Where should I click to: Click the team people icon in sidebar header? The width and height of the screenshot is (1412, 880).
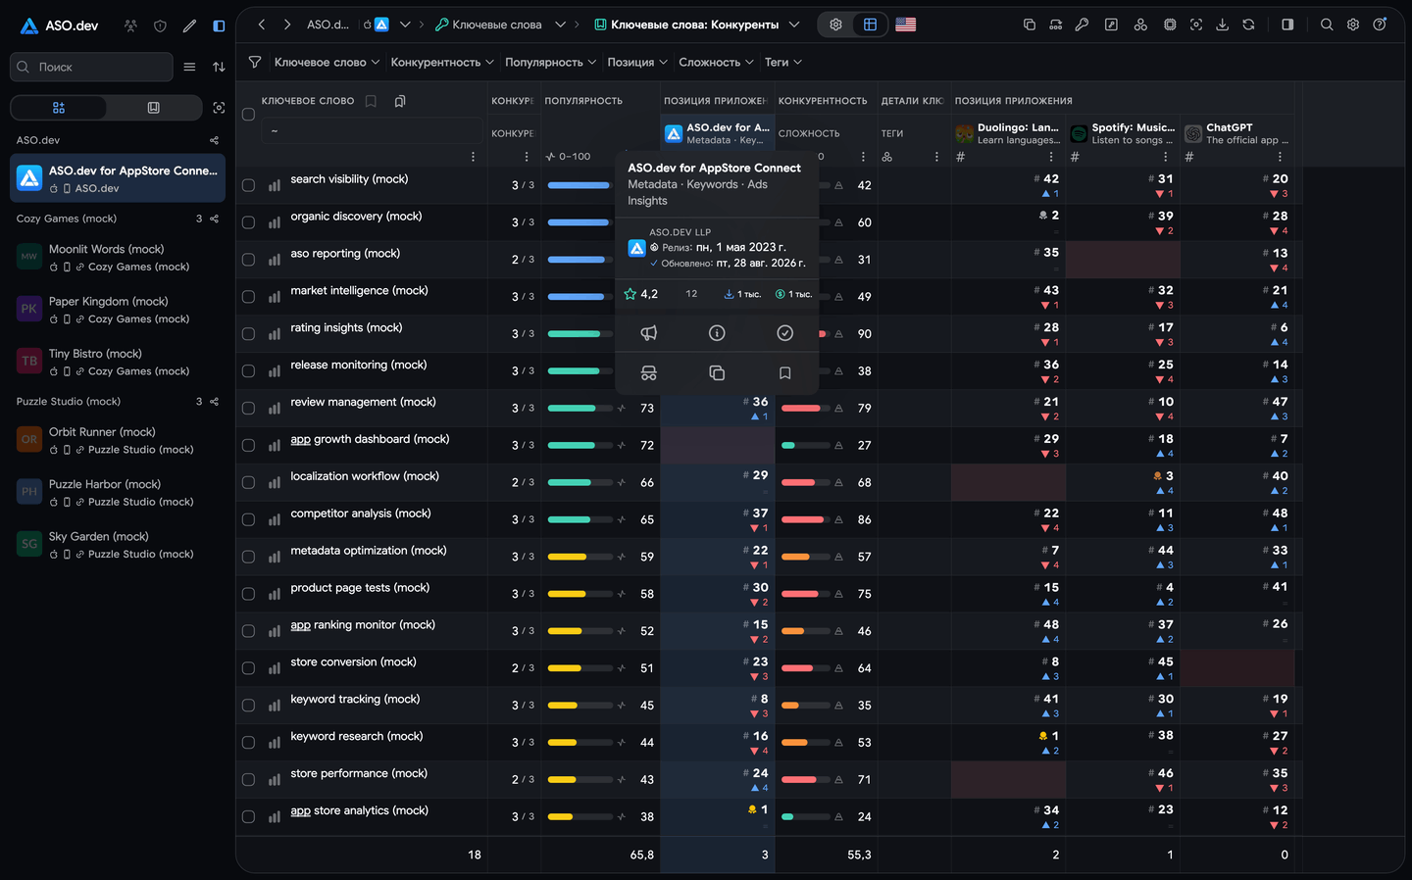pyautogui.click(x=130, y=26)
